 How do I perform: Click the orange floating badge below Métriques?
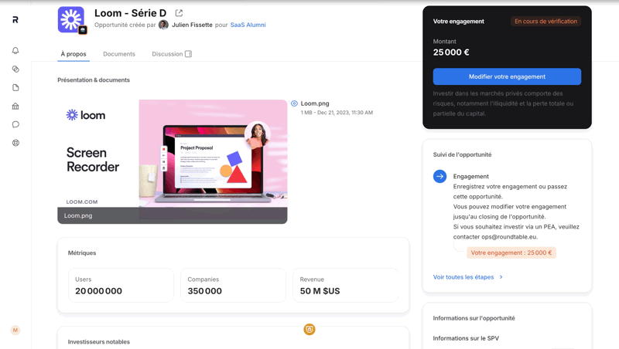(309, 329)
